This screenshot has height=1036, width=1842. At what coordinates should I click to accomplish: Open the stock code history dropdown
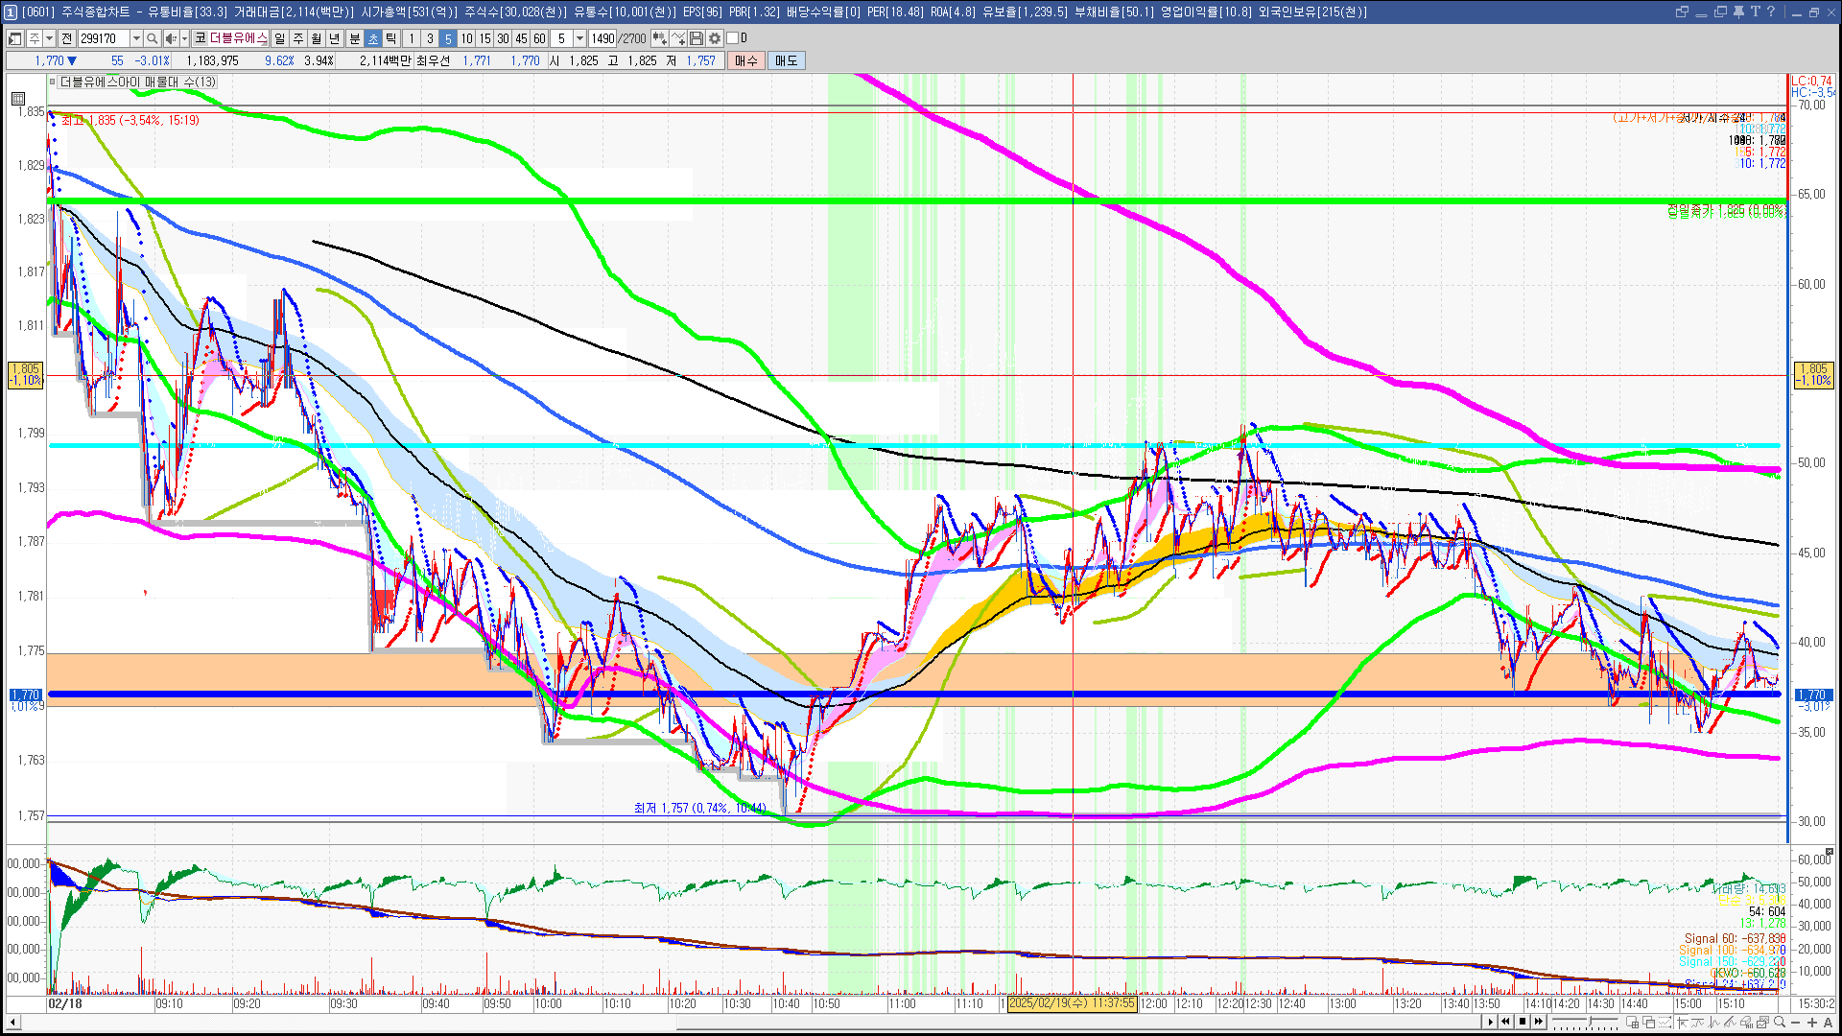point(136,38)
